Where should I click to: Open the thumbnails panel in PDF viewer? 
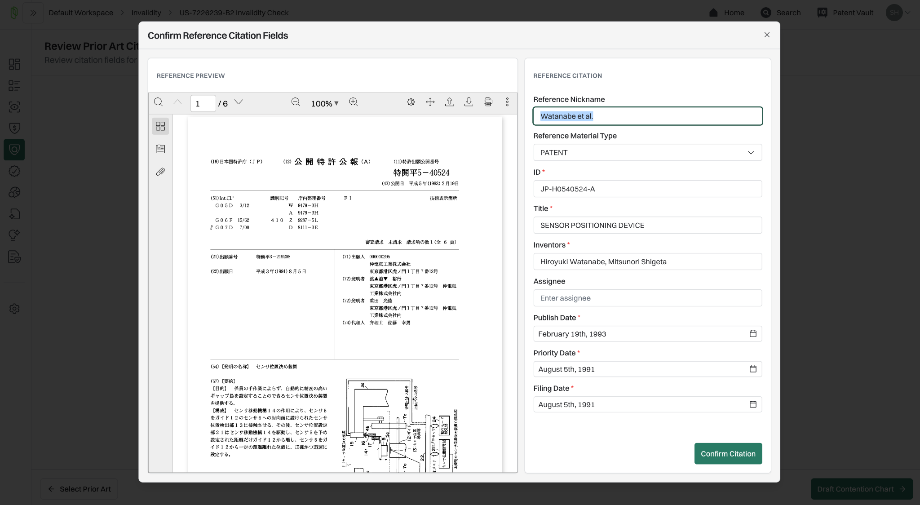[160, 126]
